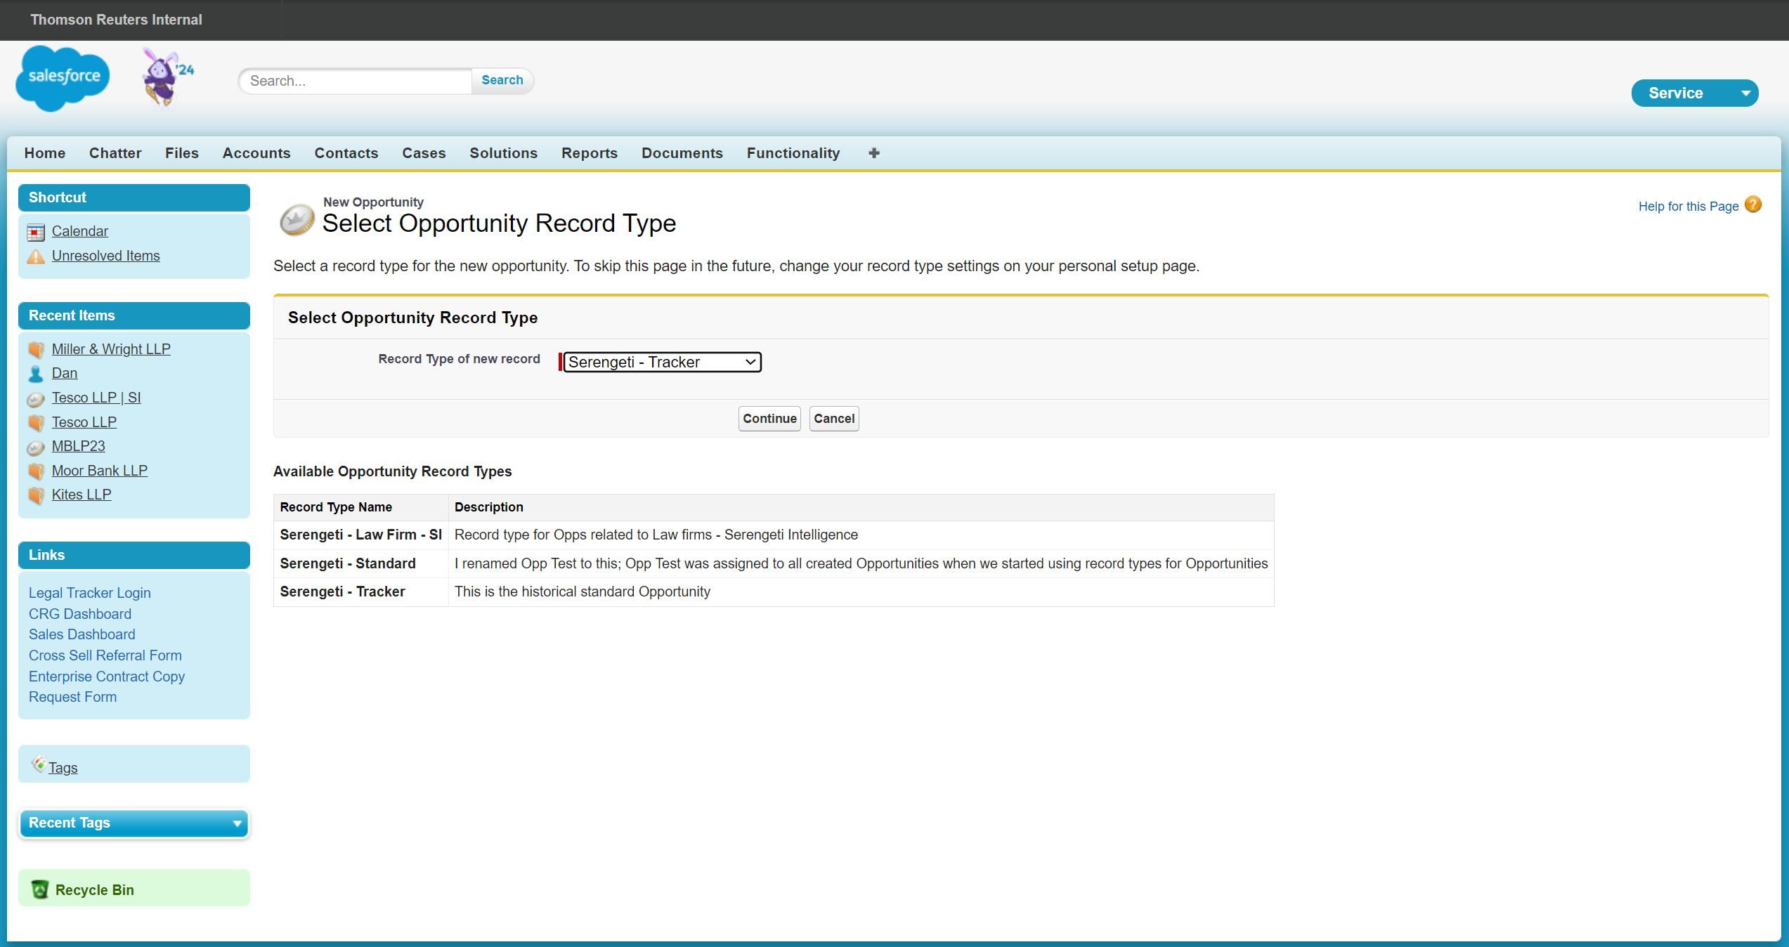Switch to the Documents tab

pyautogui.click(x=682, y=153)
